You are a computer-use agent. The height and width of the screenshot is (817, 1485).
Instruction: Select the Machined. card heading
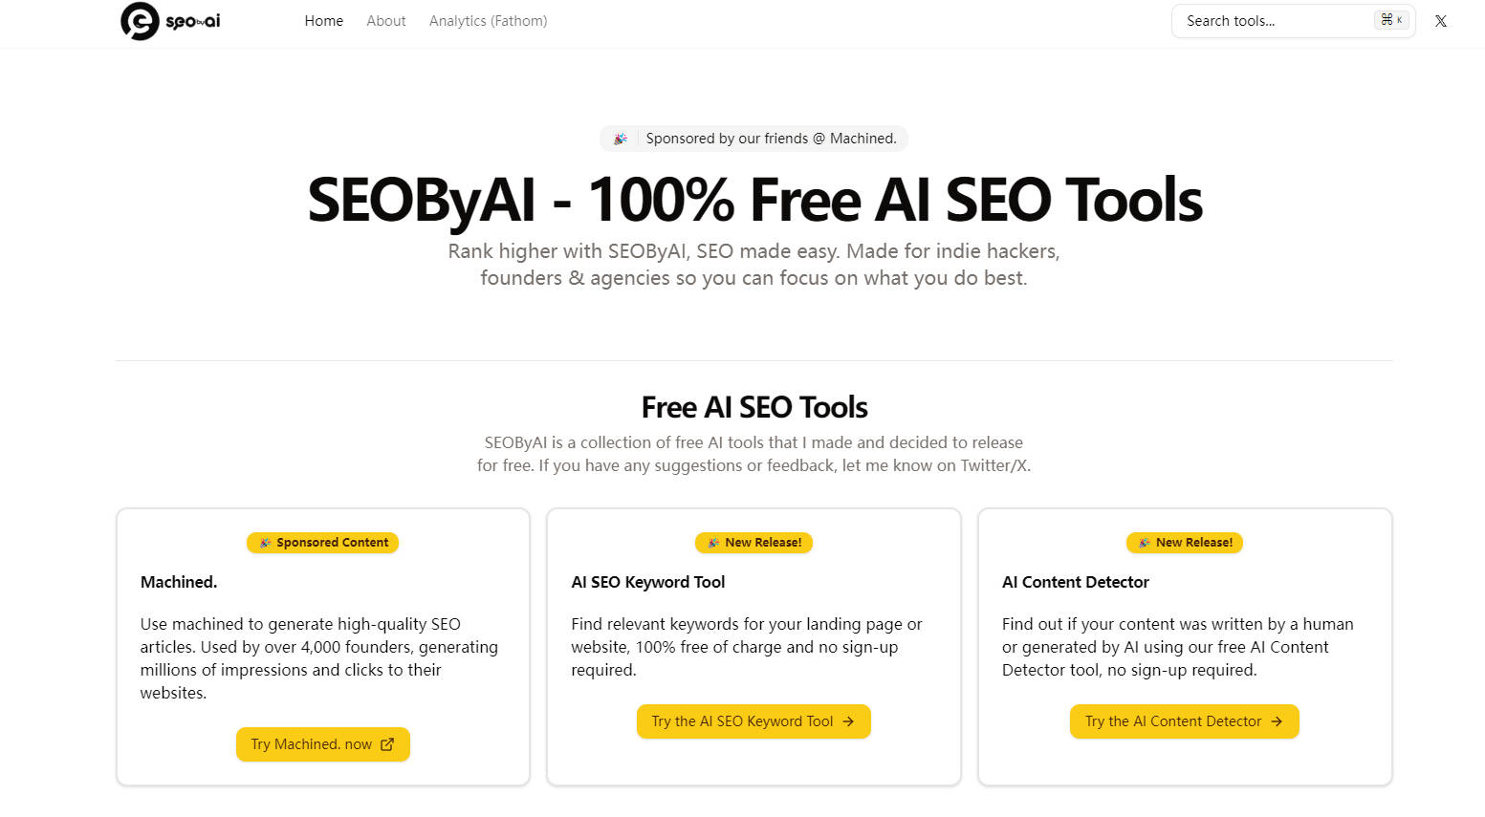179,582
